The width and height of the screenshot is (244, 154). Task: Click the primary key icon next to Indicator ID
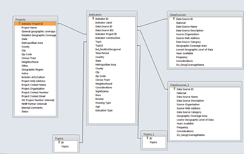(x=93, y=18)
